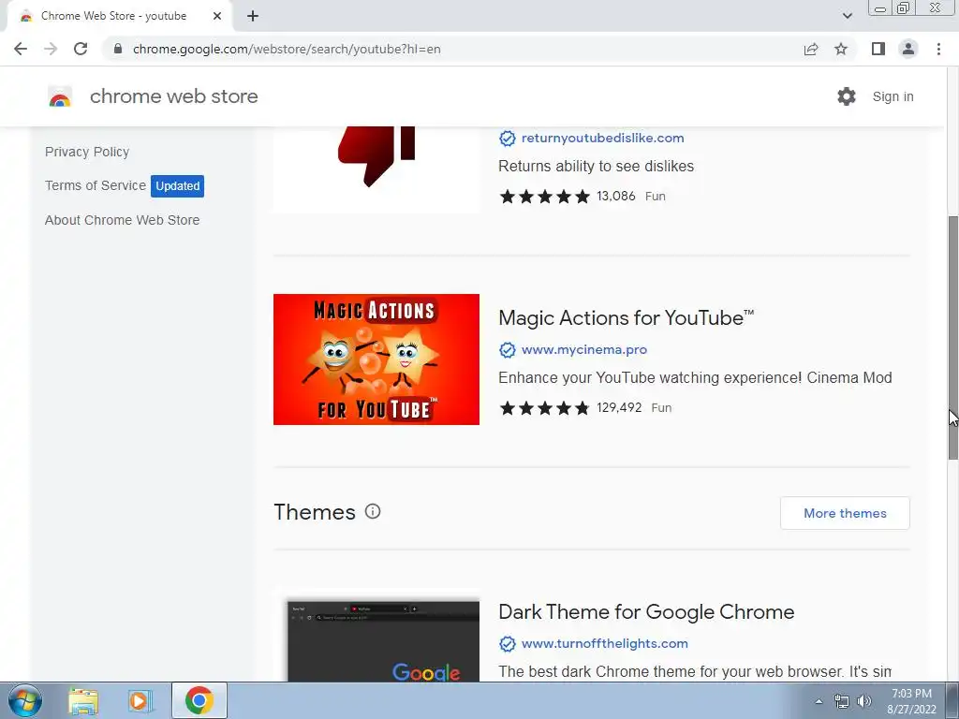
Task: Reload the Chrome Web Store page
Action: [81, 49]
